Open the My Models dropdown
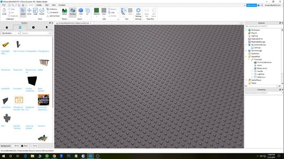284x159 pixels. click(x=10, y=34)
